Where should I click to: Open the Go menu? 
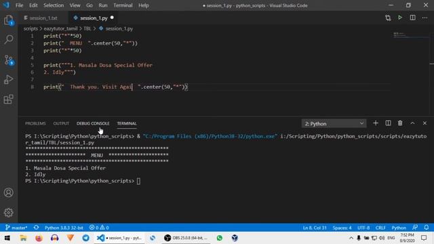coord(89,5)
